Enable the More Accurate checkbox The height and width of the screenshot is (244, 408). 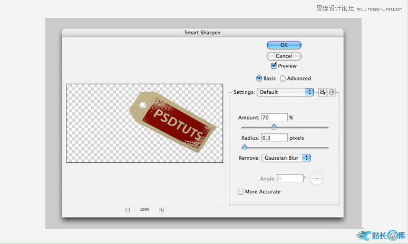(x=241, y=192)
